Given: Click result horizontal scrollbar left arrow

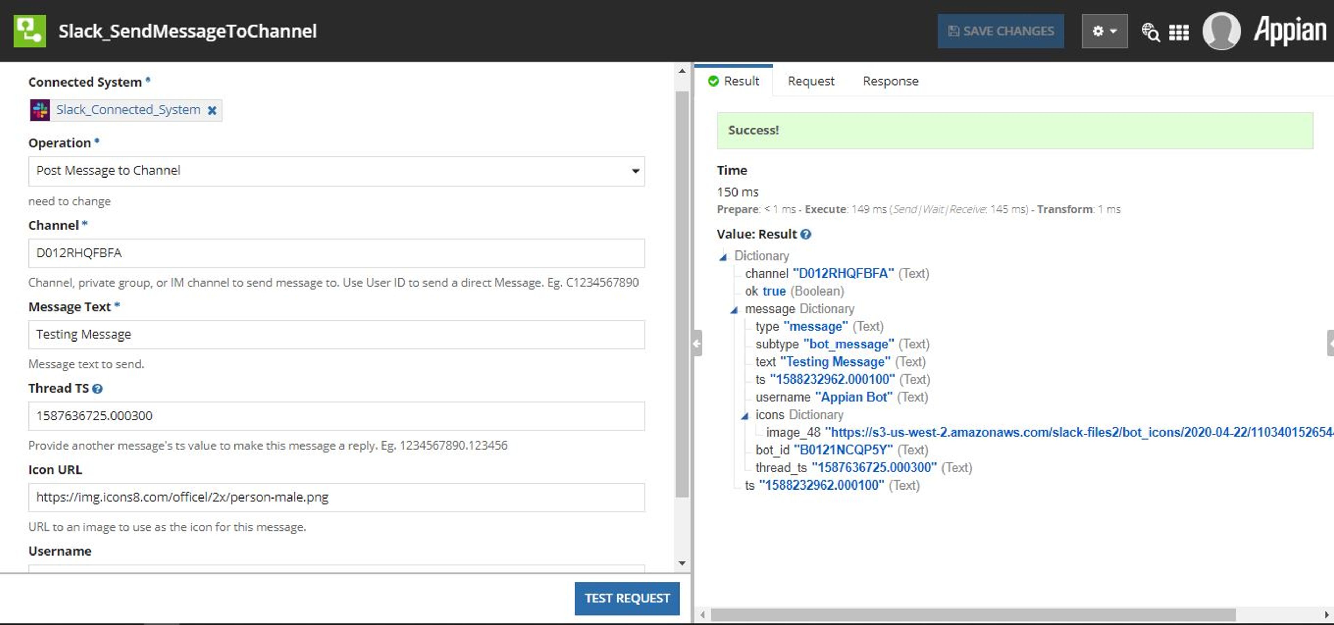Looking at the screenshot, I should (702, 615).
